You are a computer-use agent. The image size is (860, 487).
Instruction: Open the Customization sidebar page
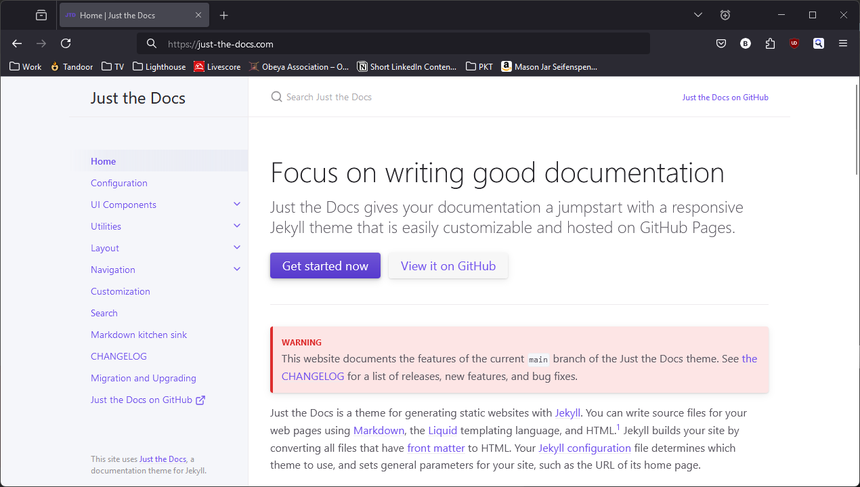tap(121, 291)
